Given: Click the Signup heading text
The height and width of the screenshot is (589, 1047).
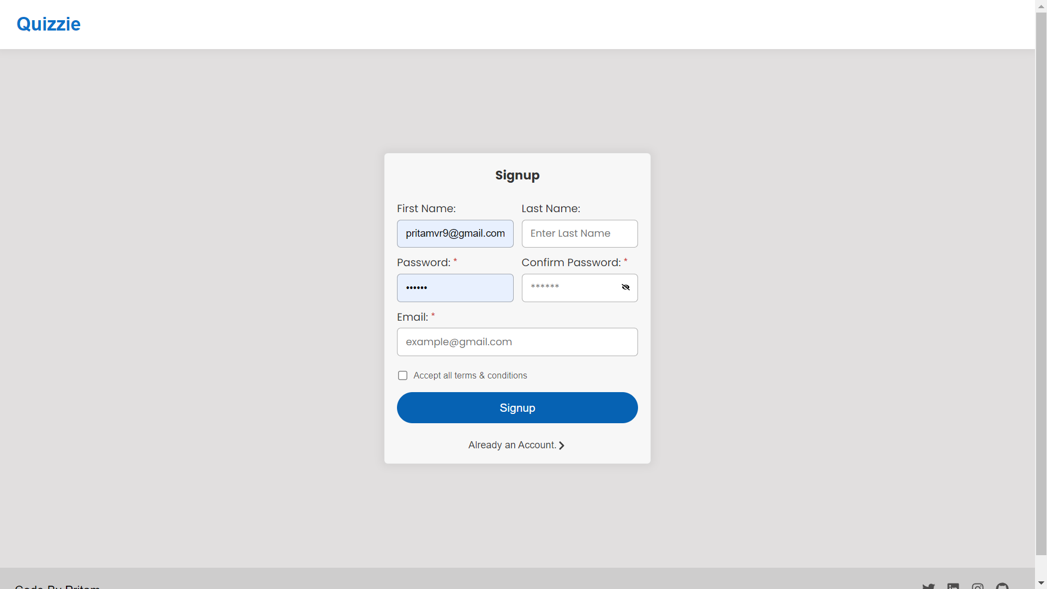Looking at the screenshot, I should point(517,175).
